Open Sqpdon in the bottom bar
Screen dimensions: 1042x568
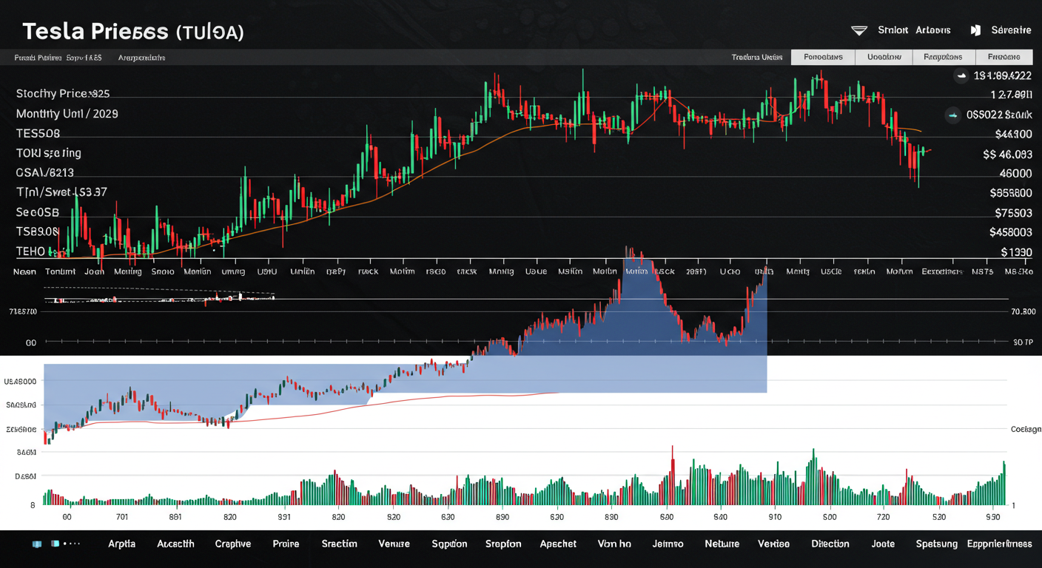coord(449,544)
